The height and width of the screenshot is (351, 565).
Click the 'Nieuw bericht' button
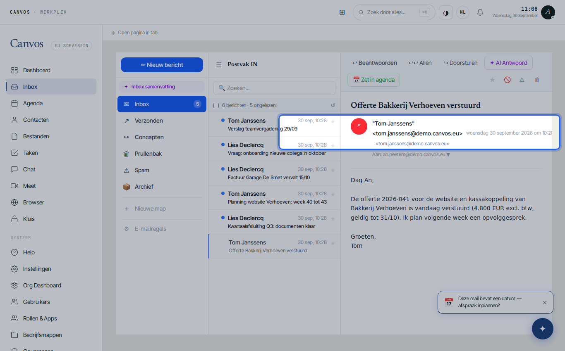pos(162,65)
